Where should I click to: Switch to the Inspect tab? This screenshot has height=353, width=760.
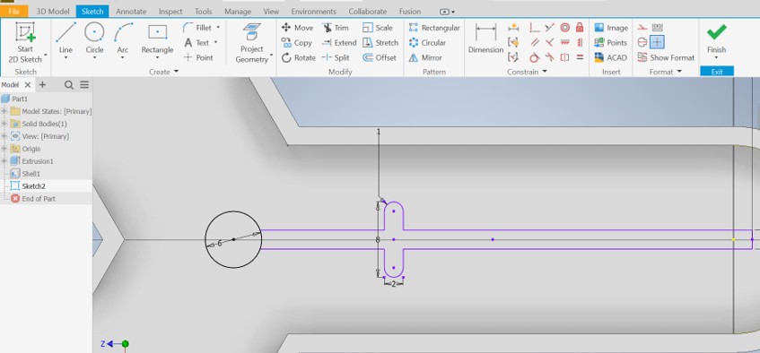pyautogui.click(x=170, y=11)
